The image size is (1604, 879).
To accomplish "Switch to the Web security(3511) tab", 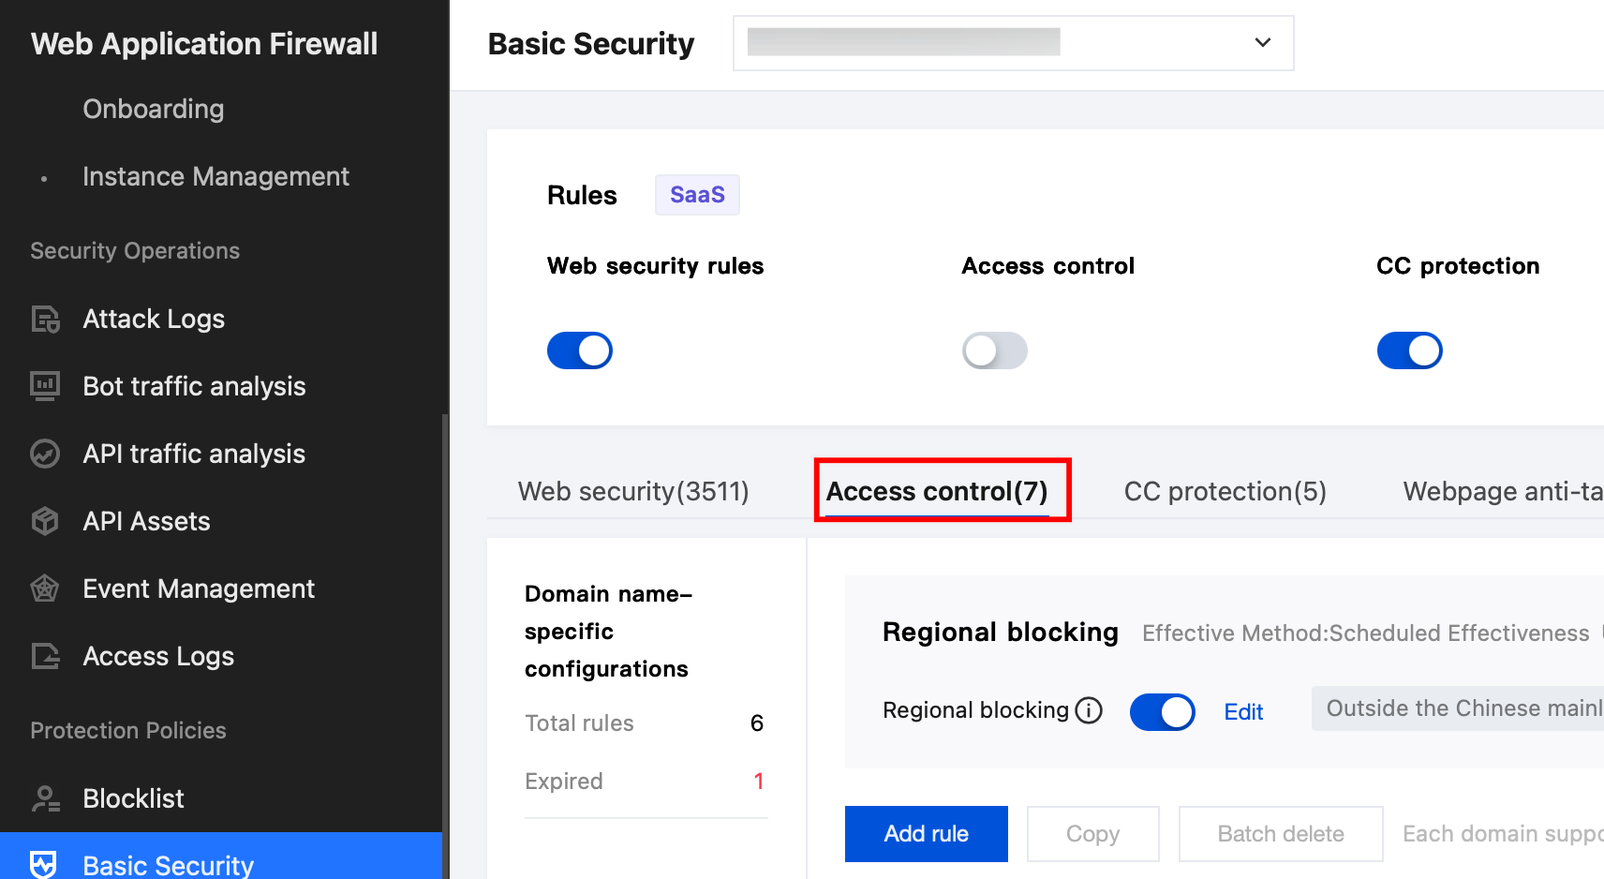I will [x=633, y=491].
